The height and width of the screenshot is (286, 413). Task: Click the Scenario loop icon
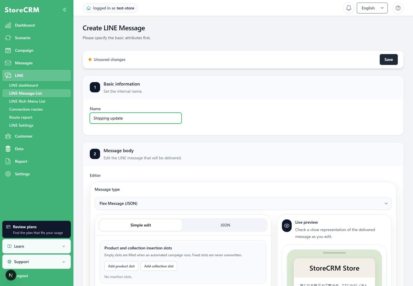click(8, 38)
